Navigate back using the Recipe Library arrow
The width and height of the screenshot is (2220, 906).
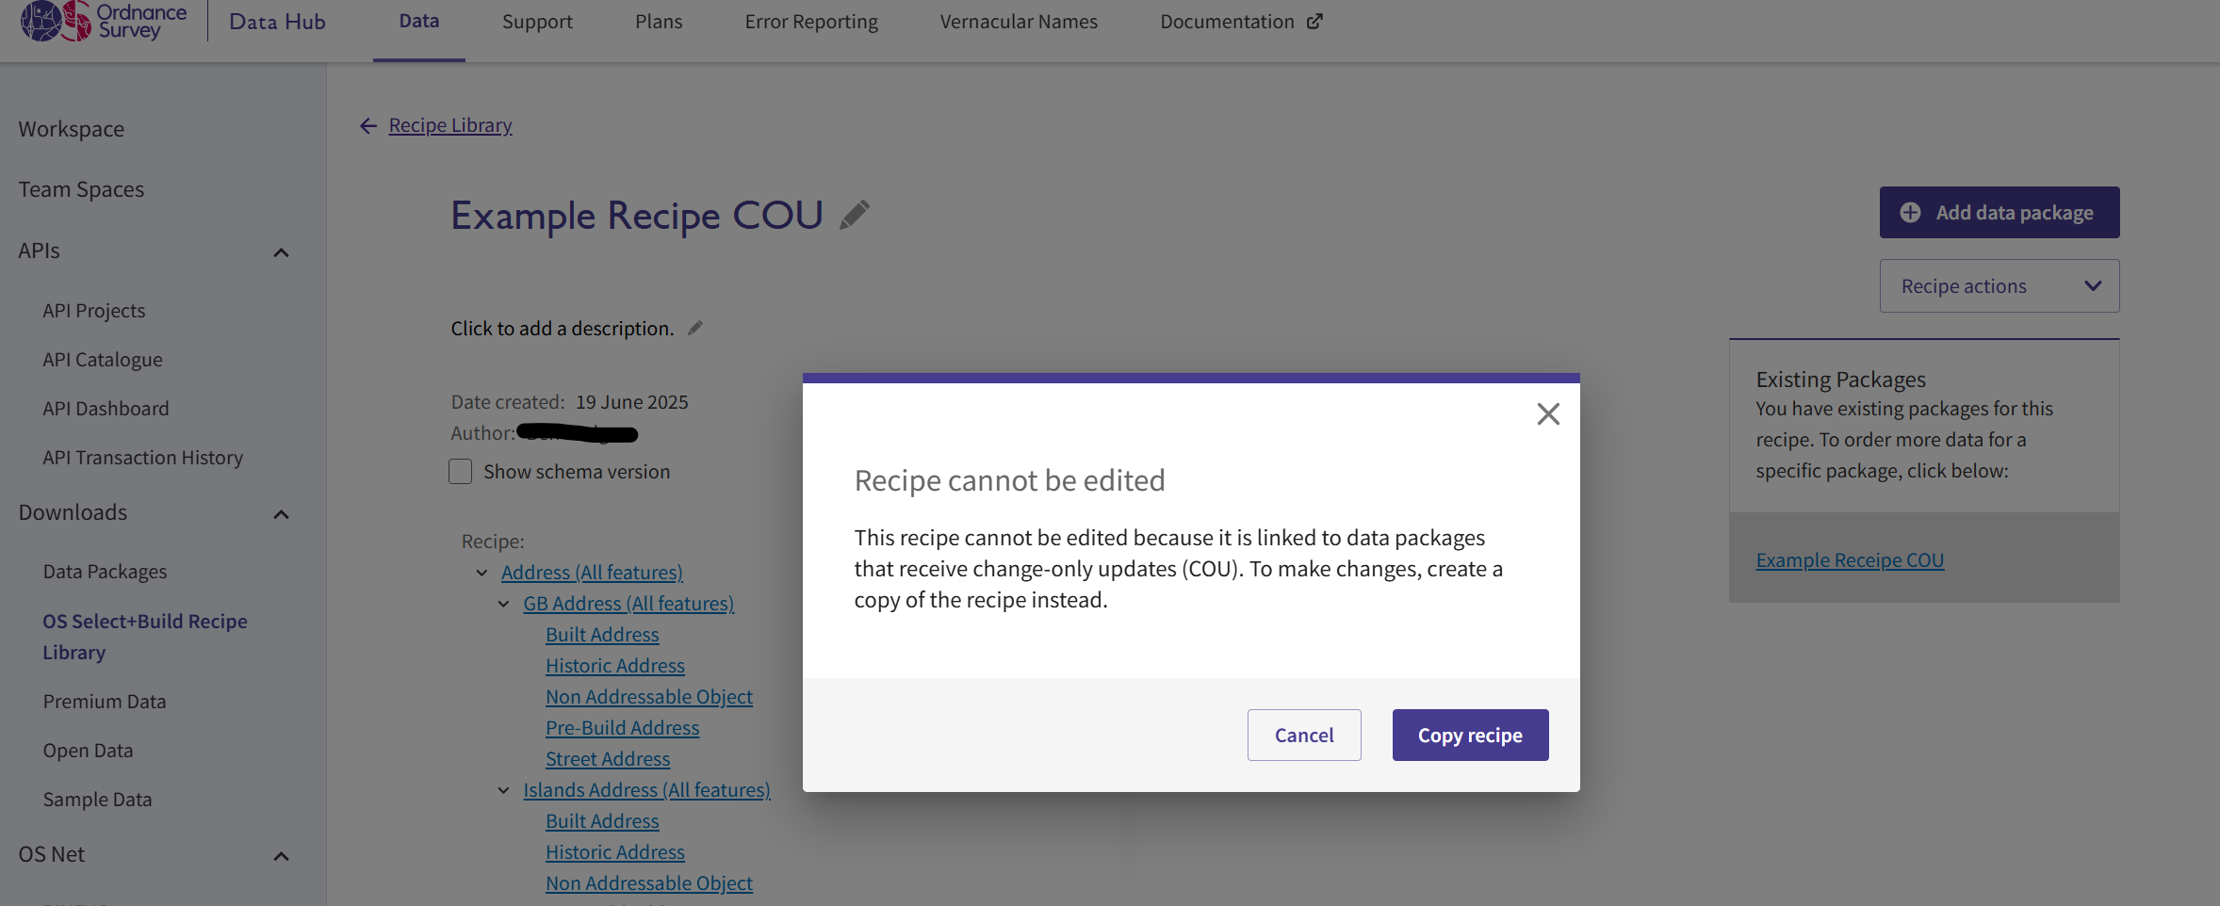click(367, 124)
